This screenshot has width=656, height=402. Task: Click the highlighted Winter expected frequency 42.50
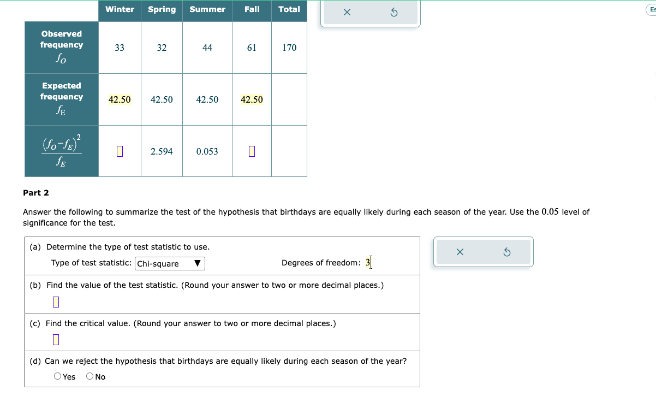120,99
